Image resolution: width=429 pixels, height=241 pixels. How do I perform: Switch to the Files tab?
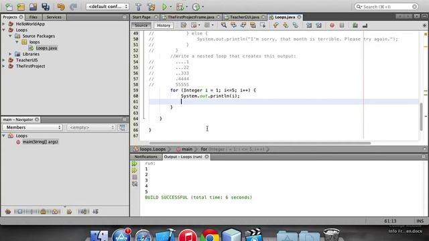pyautogui.click(x=34, y=17)
